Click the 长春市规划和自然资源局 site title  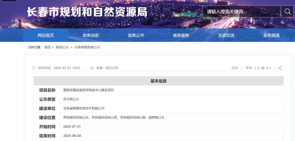pos(87,12)
